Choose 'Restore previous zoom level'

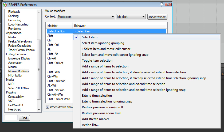pos(147,113)
